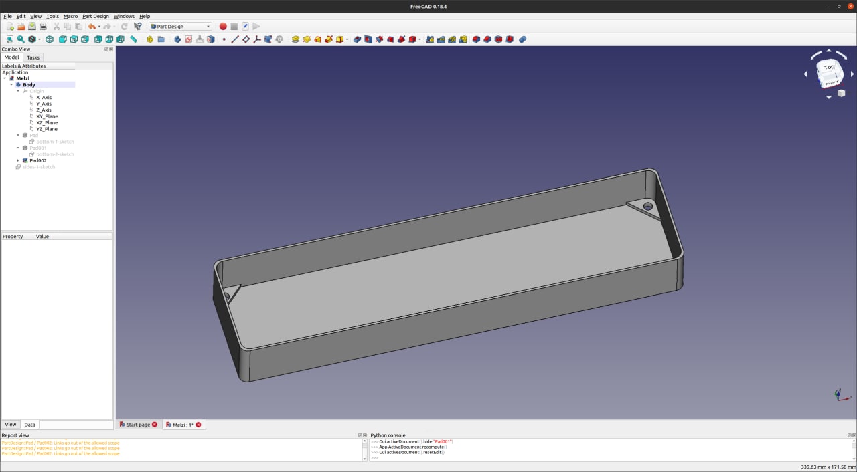Screen dimensions: 857x472
Task: Open the Macros dialog icon
Action: [x=245, y=27]
